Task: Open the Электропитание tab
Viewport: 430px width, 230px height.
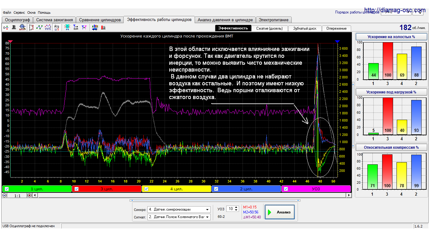Action: tap(274, 20)
